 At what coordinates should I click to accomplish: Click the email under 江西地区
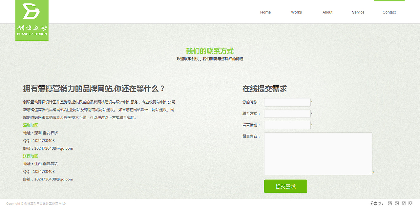[x=53, y=179]
